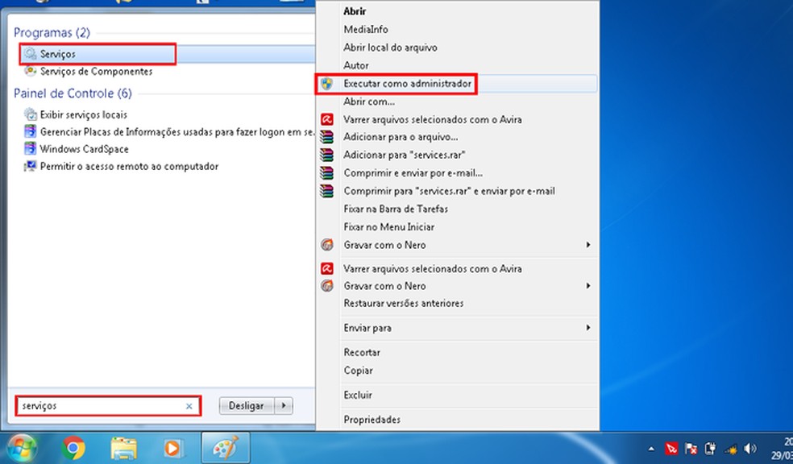Expand the 'Enviar para' submenu arrow
Viewport: 793px width, 464px height.
589,328
